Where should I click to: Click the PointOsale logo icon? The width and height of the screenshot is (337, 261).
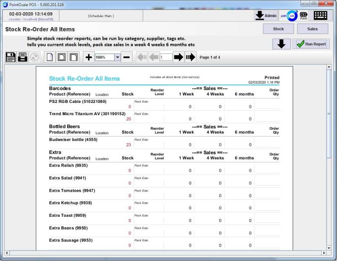click(x=289, y=15)
